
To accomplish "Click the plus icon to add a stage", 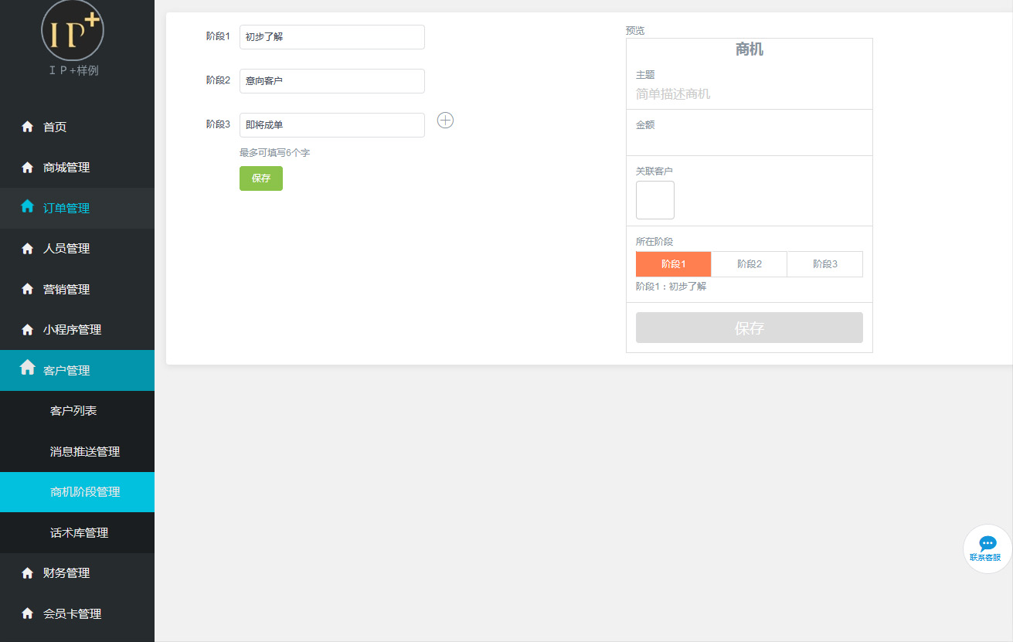I will coord(445,121).
